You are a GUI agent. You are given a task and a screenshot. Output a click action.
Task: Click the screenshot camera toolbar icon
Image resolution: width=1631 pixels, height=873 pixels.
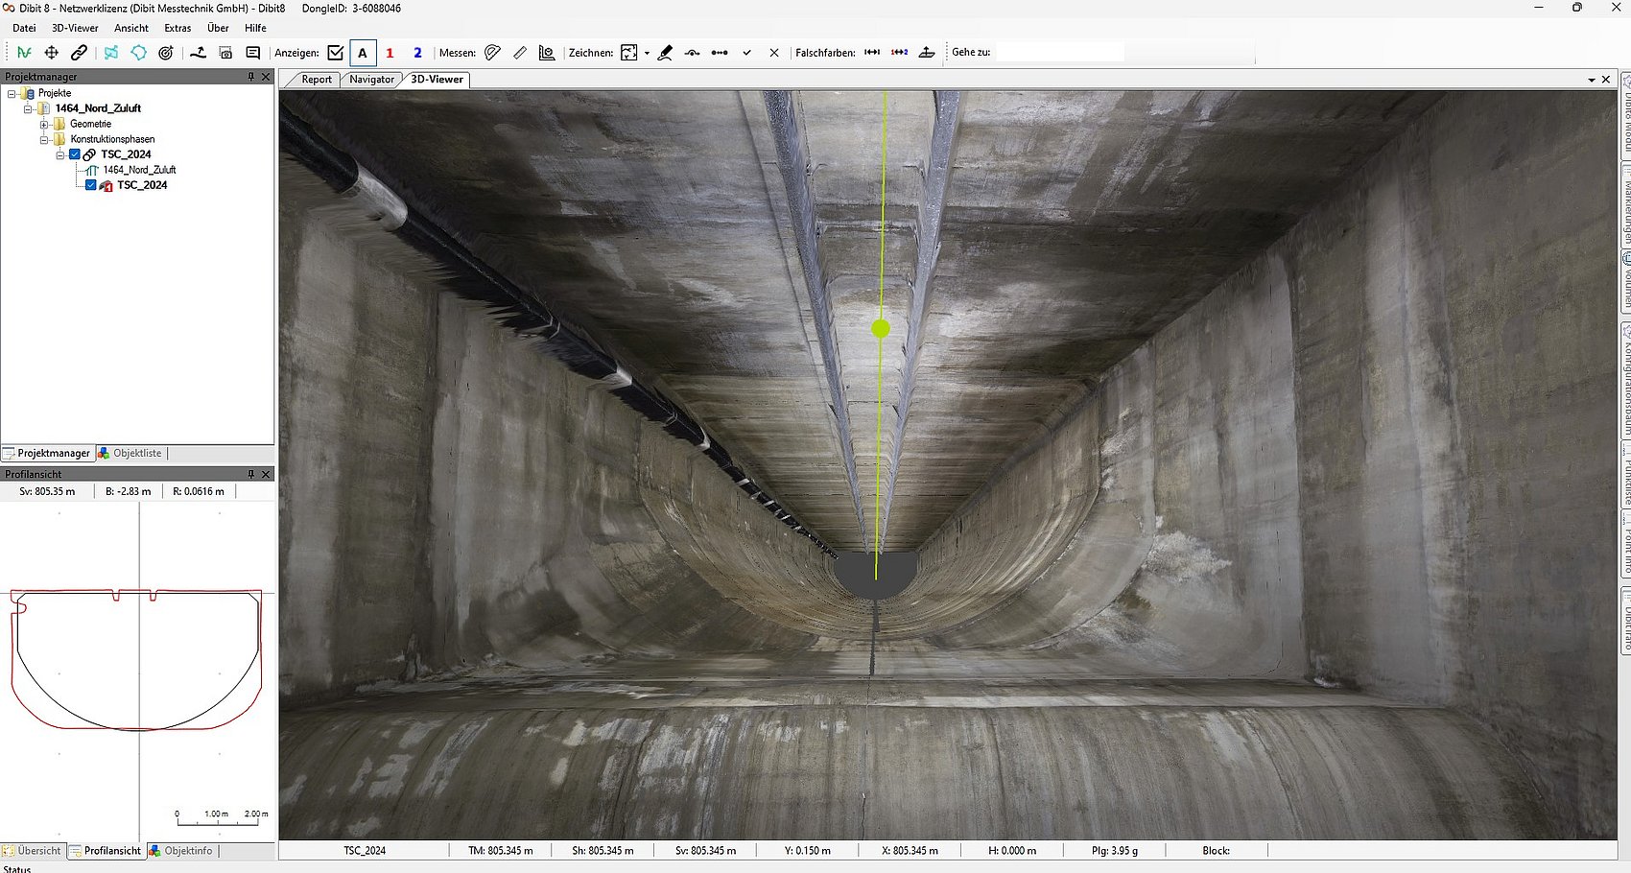pos(225,53)
